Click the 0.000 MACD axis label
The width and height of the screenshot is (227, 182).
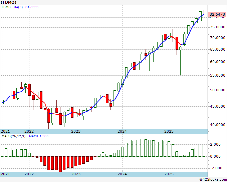pos(215,156)
